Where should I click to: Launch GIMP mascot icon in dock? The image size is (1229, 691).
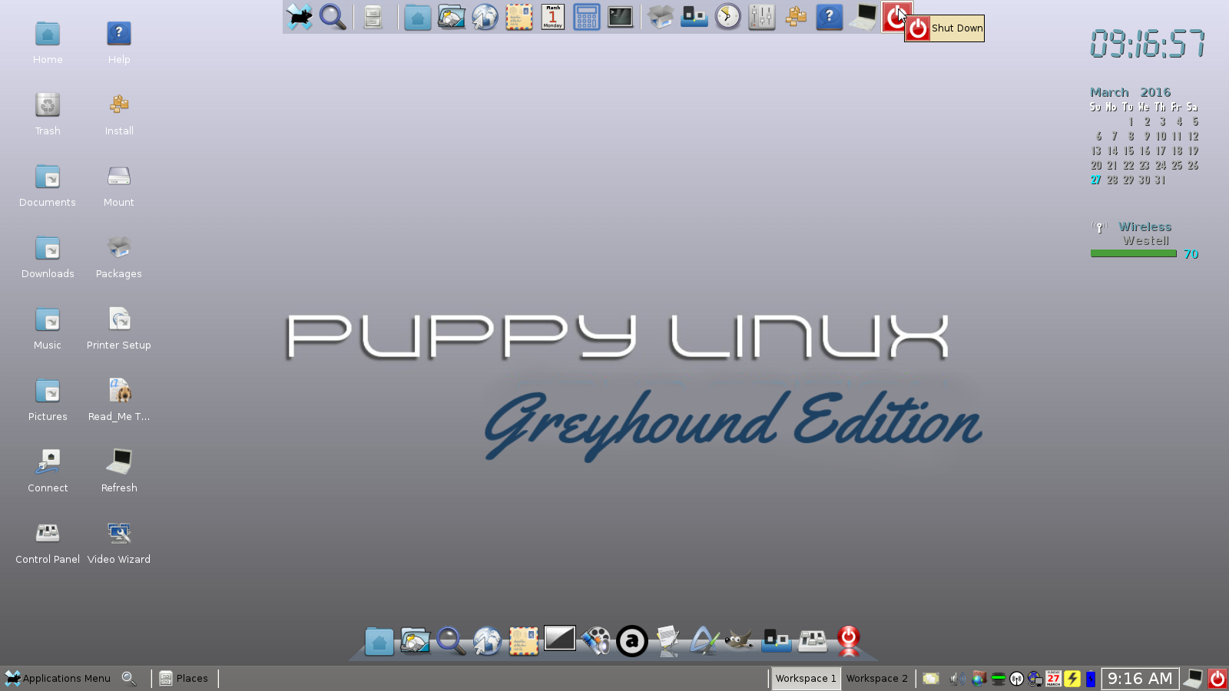739,640
